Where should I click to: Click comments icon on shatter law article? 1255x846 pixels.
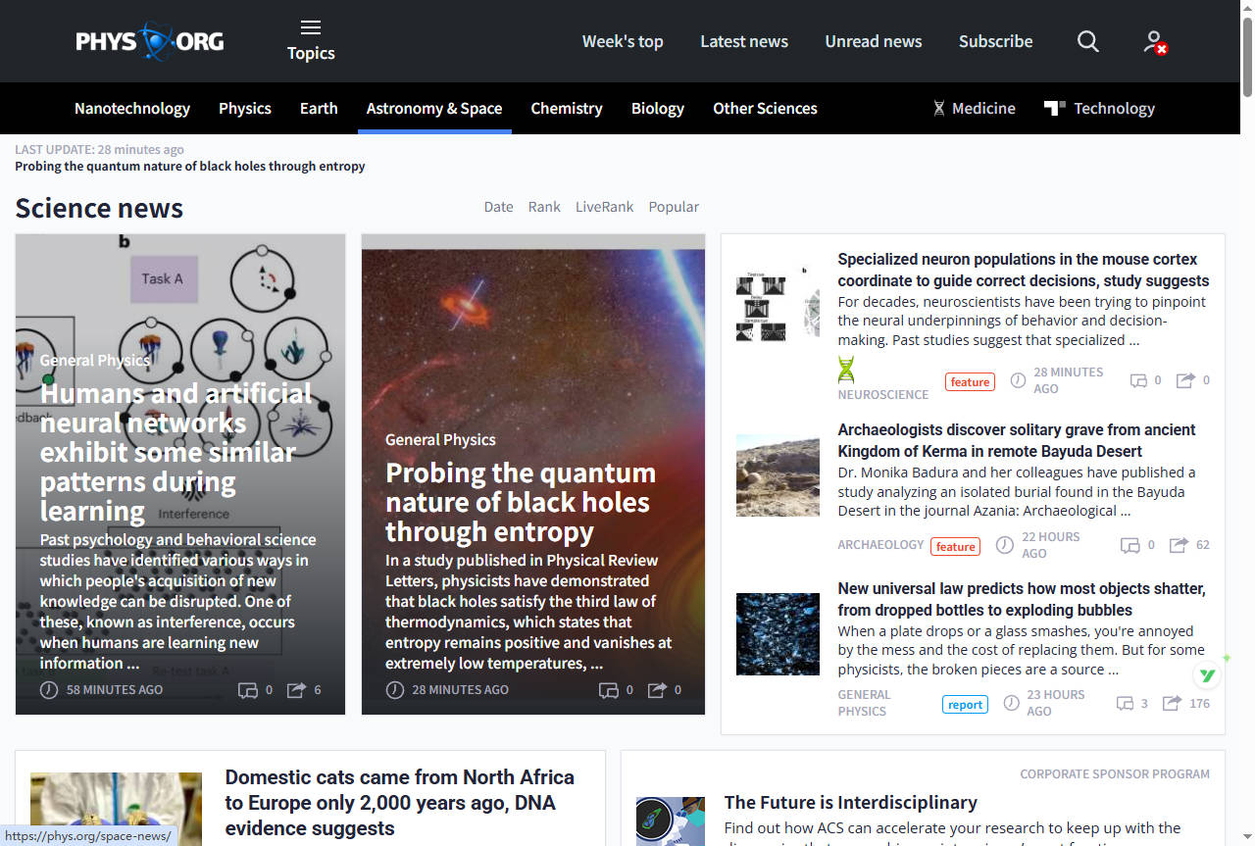[x=1125, y=703]
